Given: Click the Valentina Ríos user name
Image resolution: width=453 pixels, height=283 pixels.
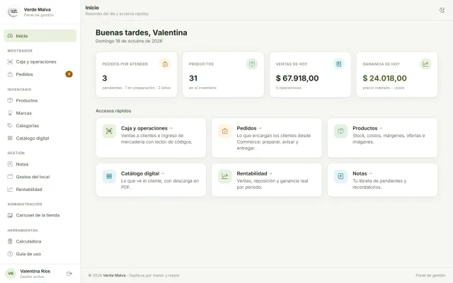Looking at the screenshot, I should pyautogui.click(x=35, y=271).
